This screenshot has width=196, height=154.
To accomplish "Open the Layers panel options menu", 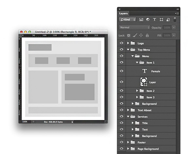I will click(178, 13).
